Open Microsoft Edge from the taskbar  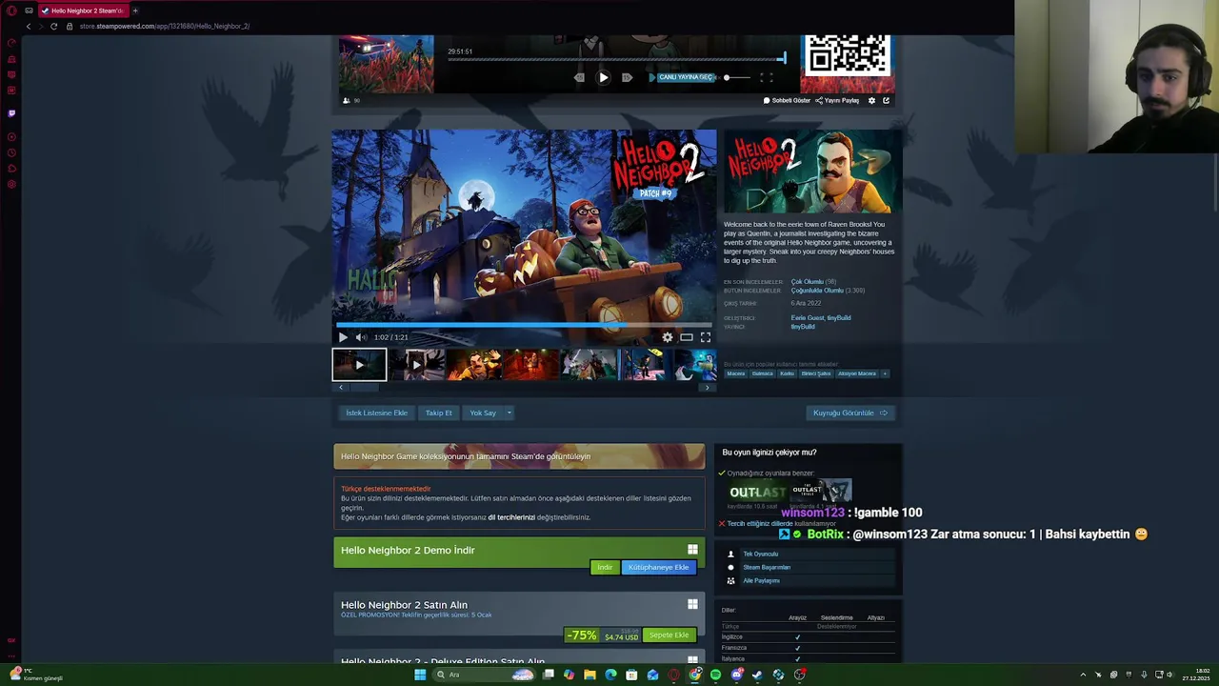click(610, 675)
